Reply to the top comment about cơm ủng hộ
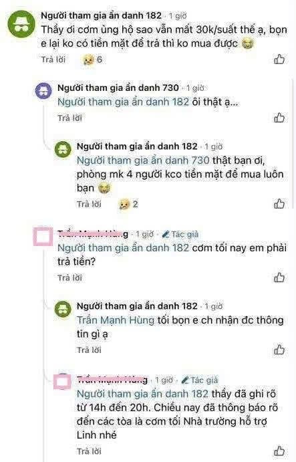Viewport: 296px width, 462px height. pyautogui.click(x=53, y=60)
